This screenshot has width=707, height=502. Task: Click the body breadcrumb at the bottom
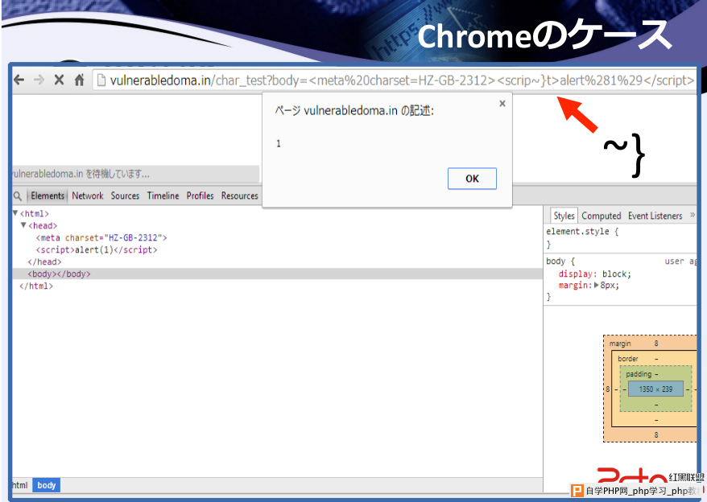47,485
